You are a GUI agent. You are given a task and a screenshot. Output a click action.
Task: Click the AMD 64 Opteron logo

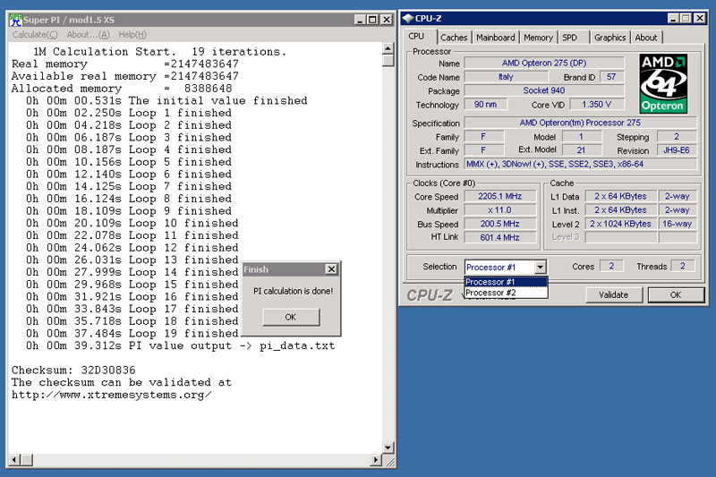pos(663,83)
